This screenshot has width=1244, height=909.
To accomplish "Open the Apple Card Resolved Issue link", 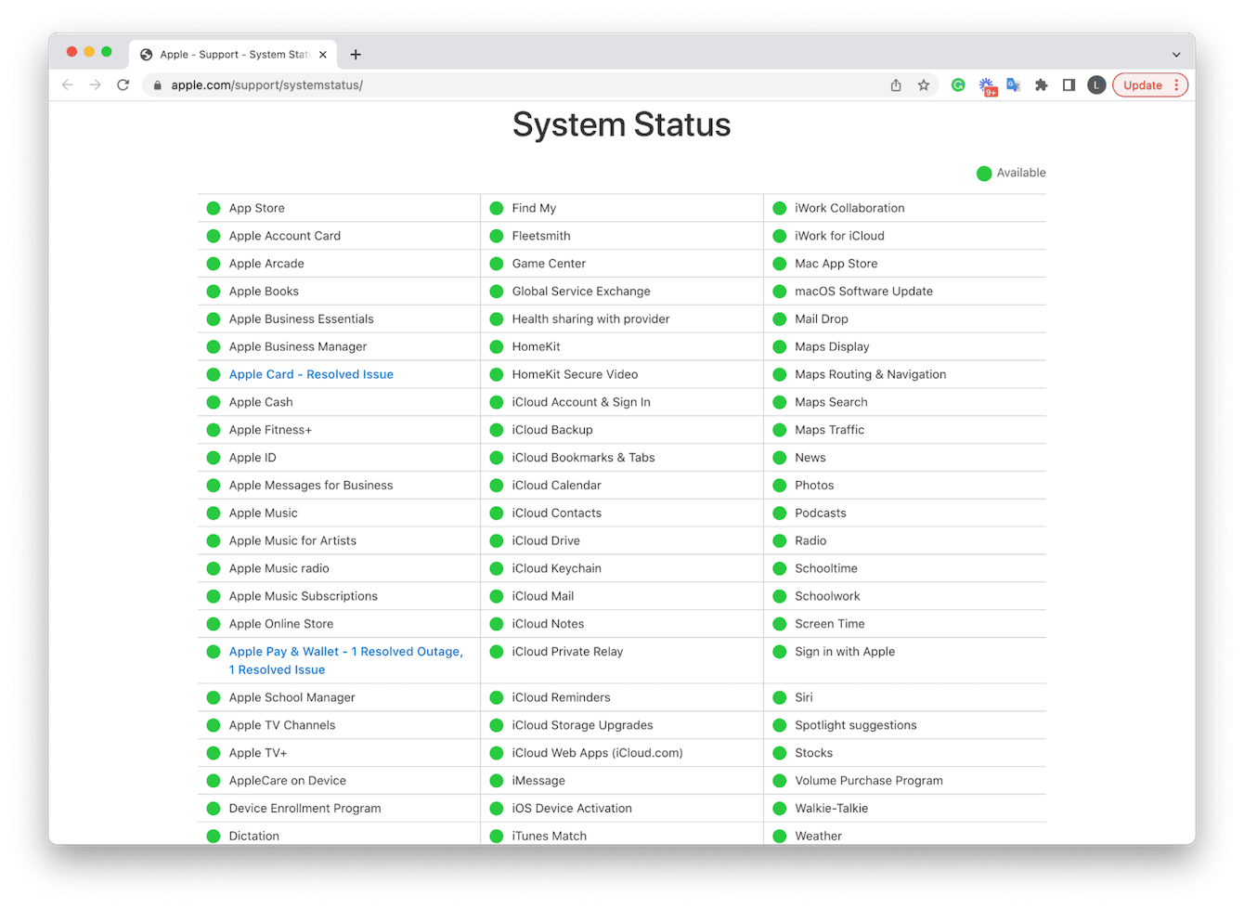I will pos(310,374).
